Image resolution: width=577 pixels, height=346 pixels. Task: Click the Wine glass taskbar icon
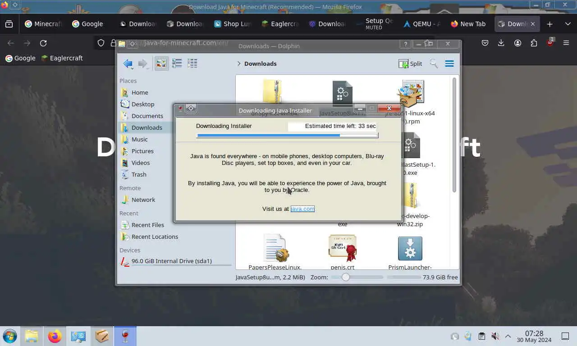pos(125,336)
